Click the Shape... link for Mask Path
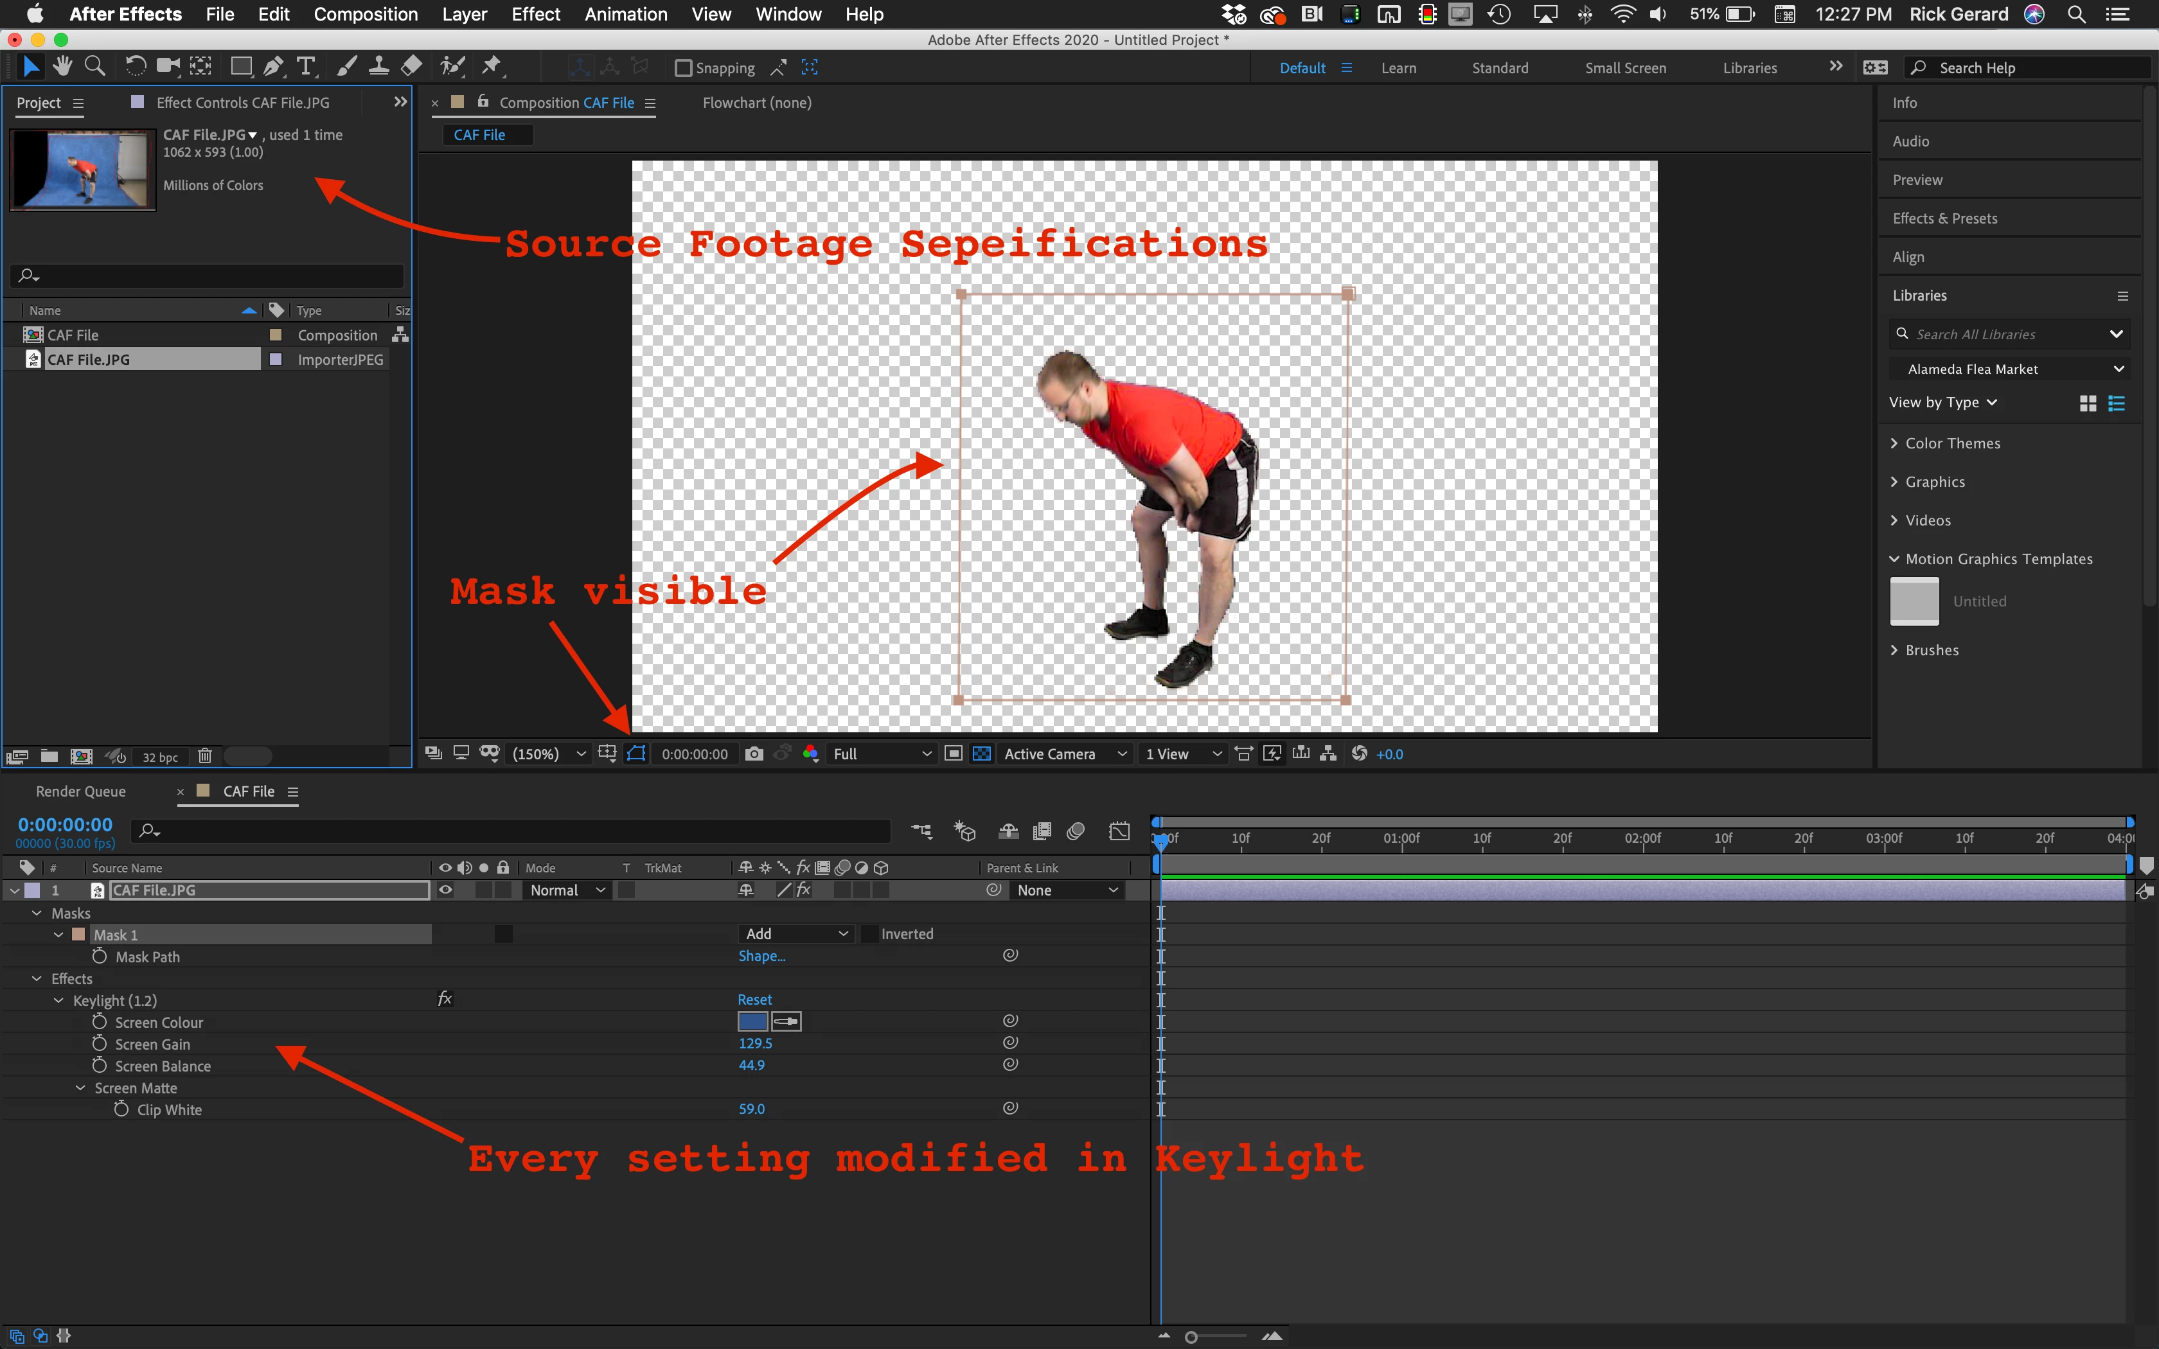Image resolution: width=2159 pixels, height=1349 pixels. pyautogui.click(x=761, y=957)
